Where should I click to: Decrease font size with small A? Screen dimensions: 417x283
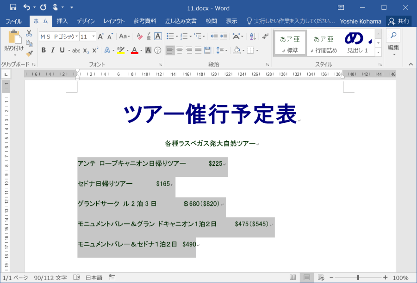[x=110, y=36]
